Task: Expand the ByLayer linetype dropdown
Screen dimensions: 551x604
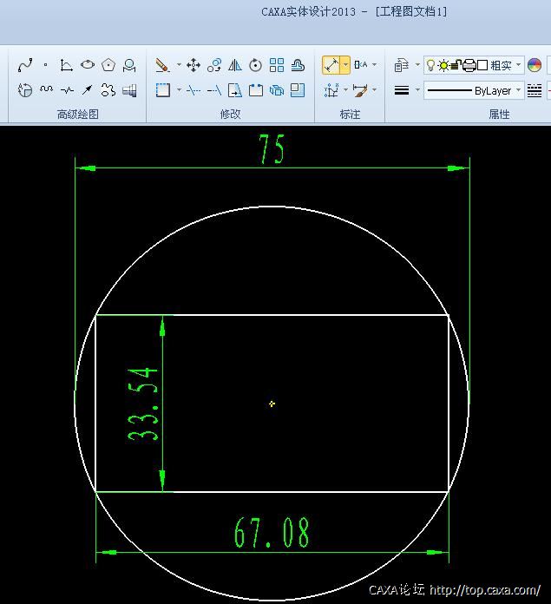Action: click(x=519, y=90)
